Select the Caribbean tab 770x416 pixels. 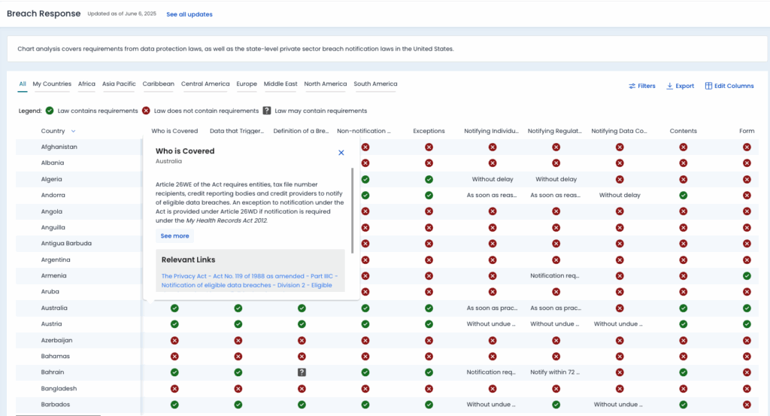(x=158, y=84)
